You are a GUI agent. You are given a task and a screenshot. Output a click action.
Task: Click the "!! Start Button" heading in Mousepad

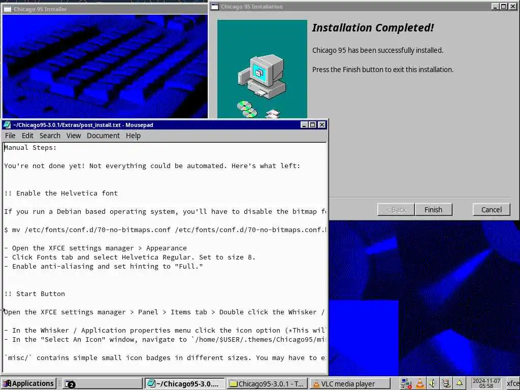[x=35, y=294]
